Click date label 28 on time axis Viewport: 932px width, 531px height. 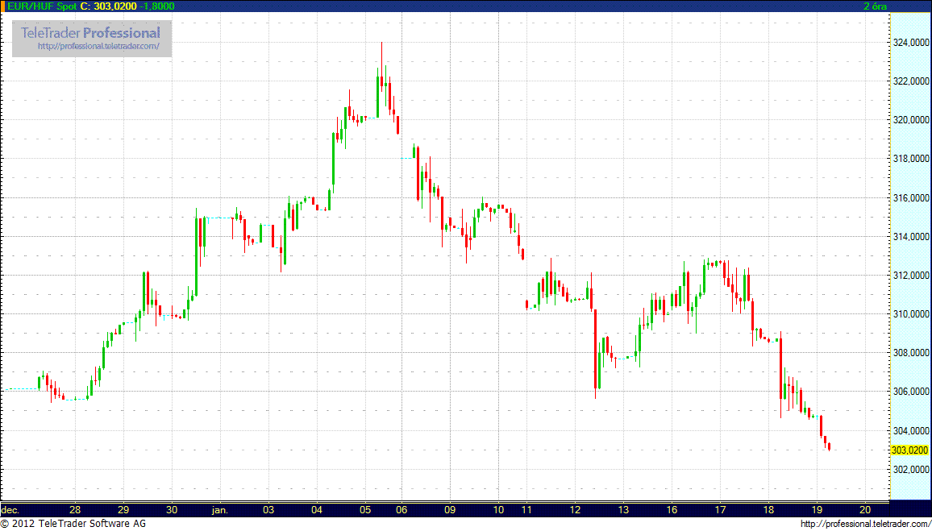(x=75, y=509)
